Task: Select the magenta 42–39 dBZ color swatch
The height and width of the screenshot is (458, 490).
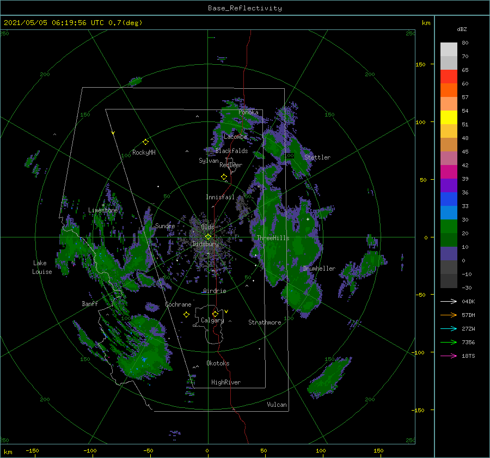Action: [449, 172]
